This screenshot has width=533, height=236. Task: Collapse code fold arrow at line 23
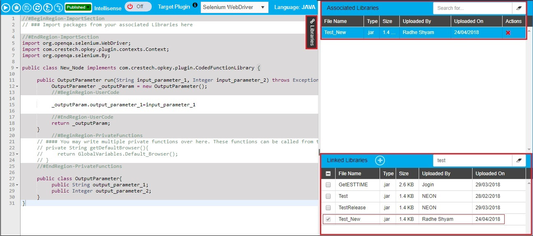point(17,154)
